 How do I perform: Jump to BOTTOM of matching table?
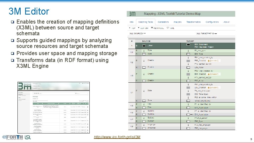[x=143, y=28]
